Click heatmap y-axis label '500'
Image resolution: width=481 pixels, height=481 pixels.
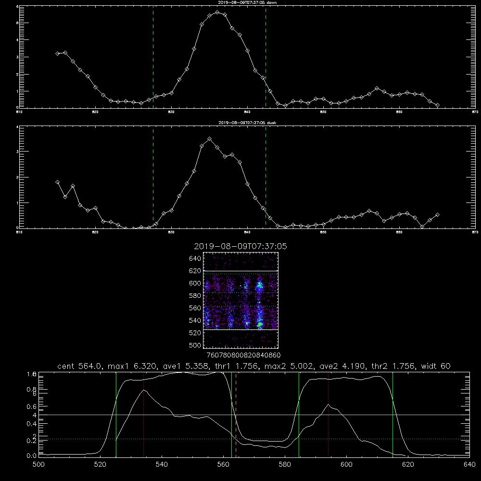(195, 345)
